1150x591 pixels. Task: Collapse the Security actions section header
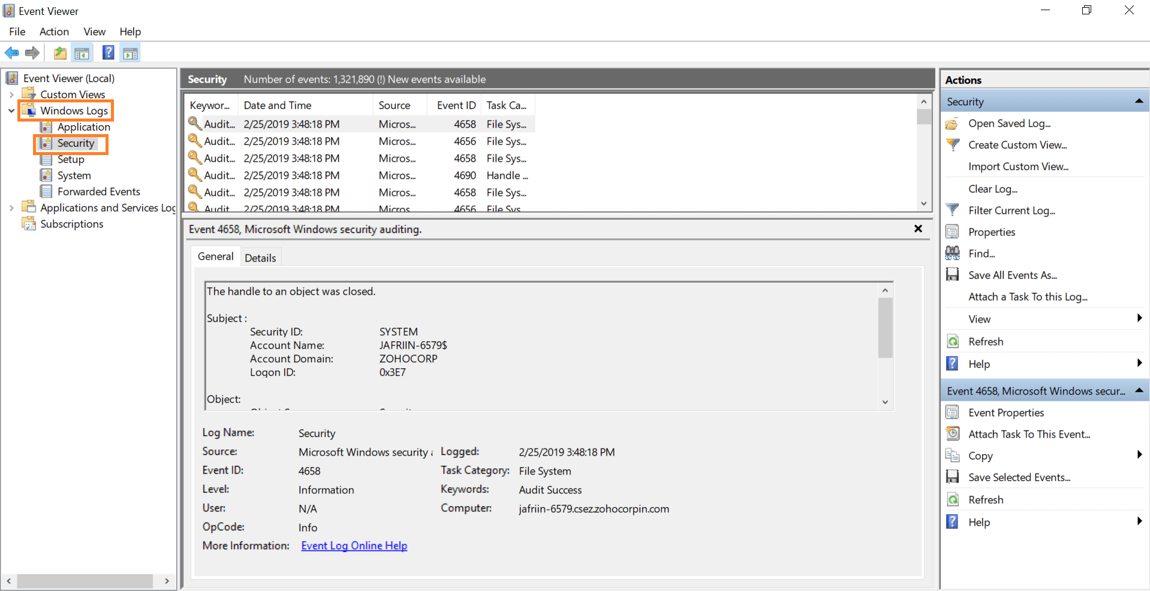coord(1139,101)
